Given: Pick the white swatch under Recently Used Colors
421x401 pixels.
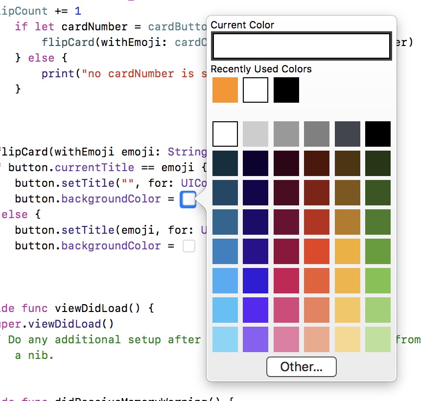Looking at the screenshot, I should [256, 90].
